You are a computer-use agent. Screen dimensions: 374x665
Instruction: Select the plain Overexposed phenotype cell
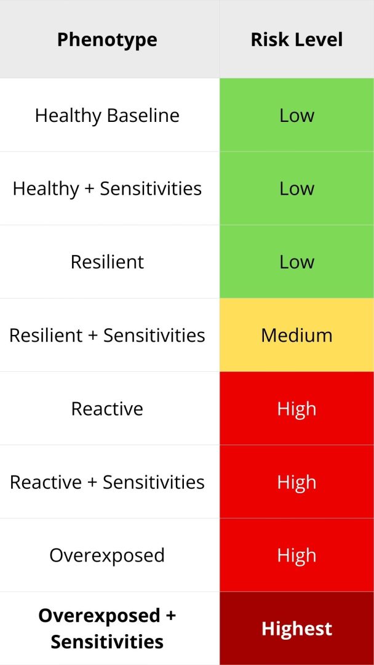[x=107, y=555]
